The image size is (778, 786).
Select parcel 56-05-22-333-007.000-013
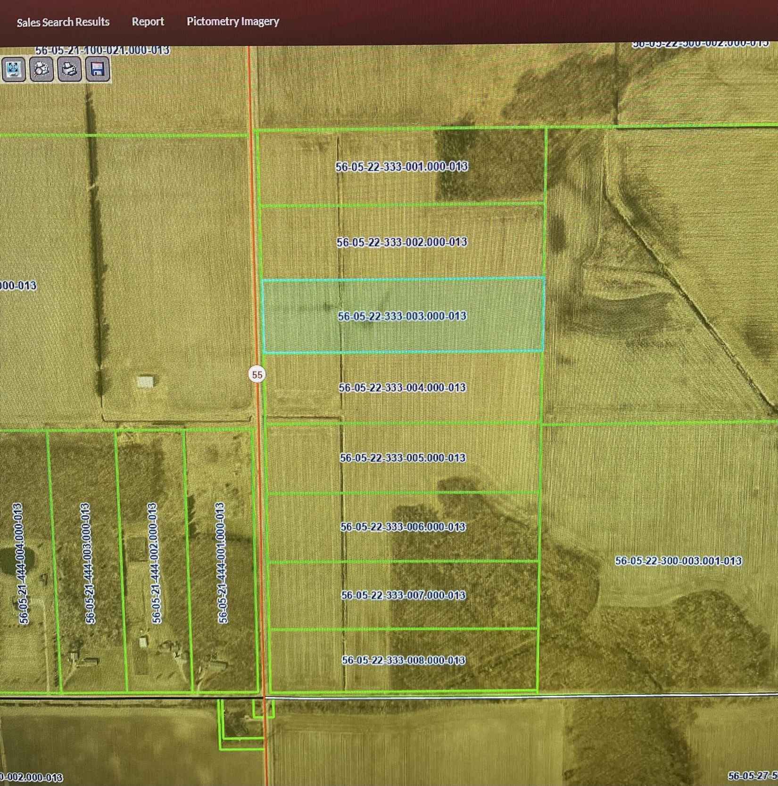coord(403,595)
